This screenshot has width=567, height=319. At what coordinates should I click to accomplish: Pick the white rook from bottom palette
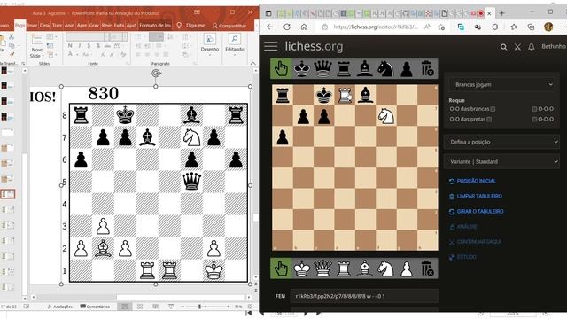pos(344,268)
